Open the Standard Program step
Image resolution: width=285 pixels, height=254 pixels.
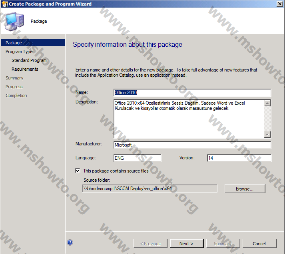[x=29, y=60]
